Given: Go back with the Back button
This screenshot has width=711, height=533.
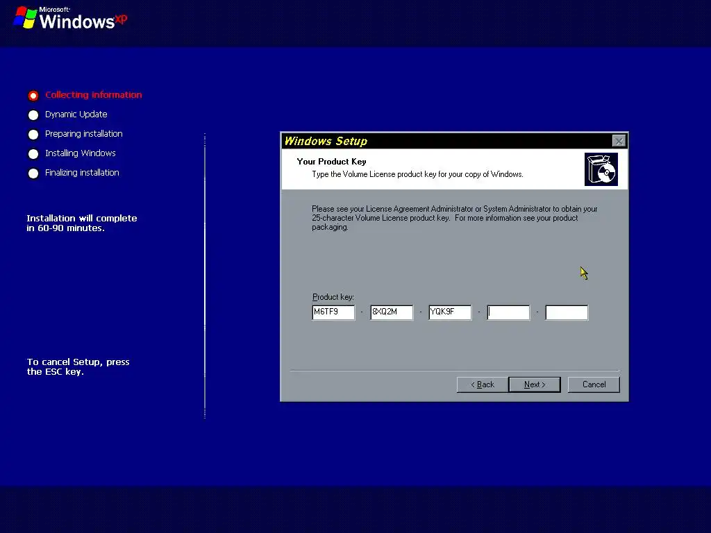Looking at the screenshot, I should click(x=483, y=384).
